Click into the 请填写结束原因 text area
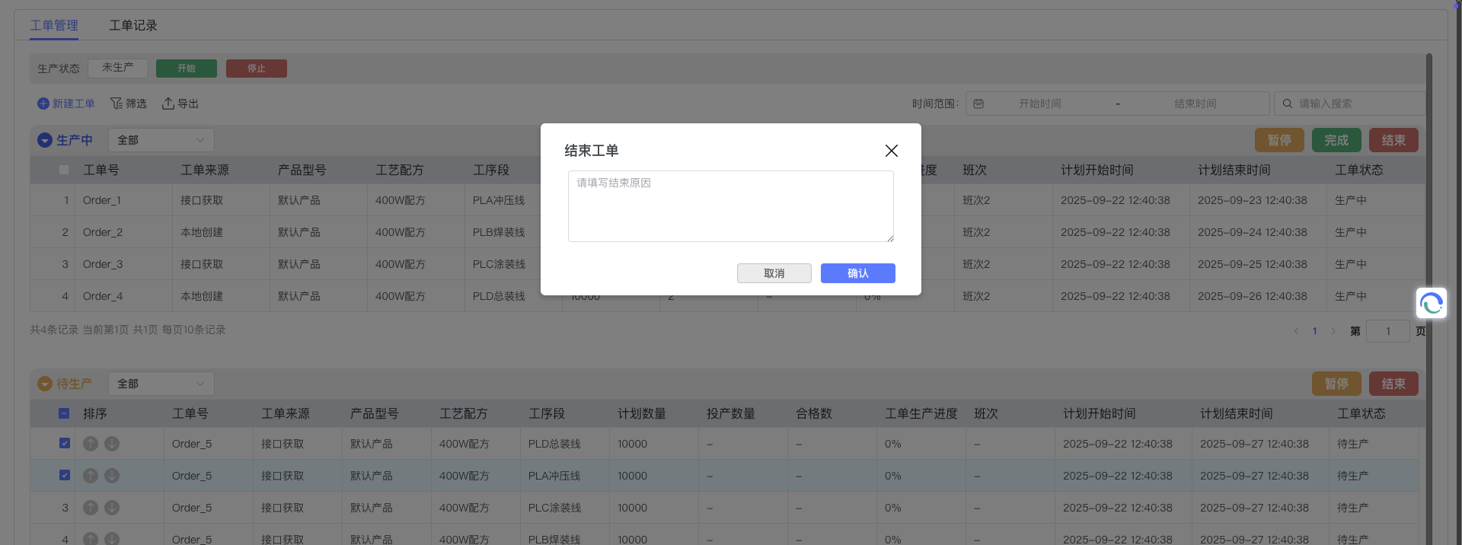1462x545 pixels. (730, 206)
